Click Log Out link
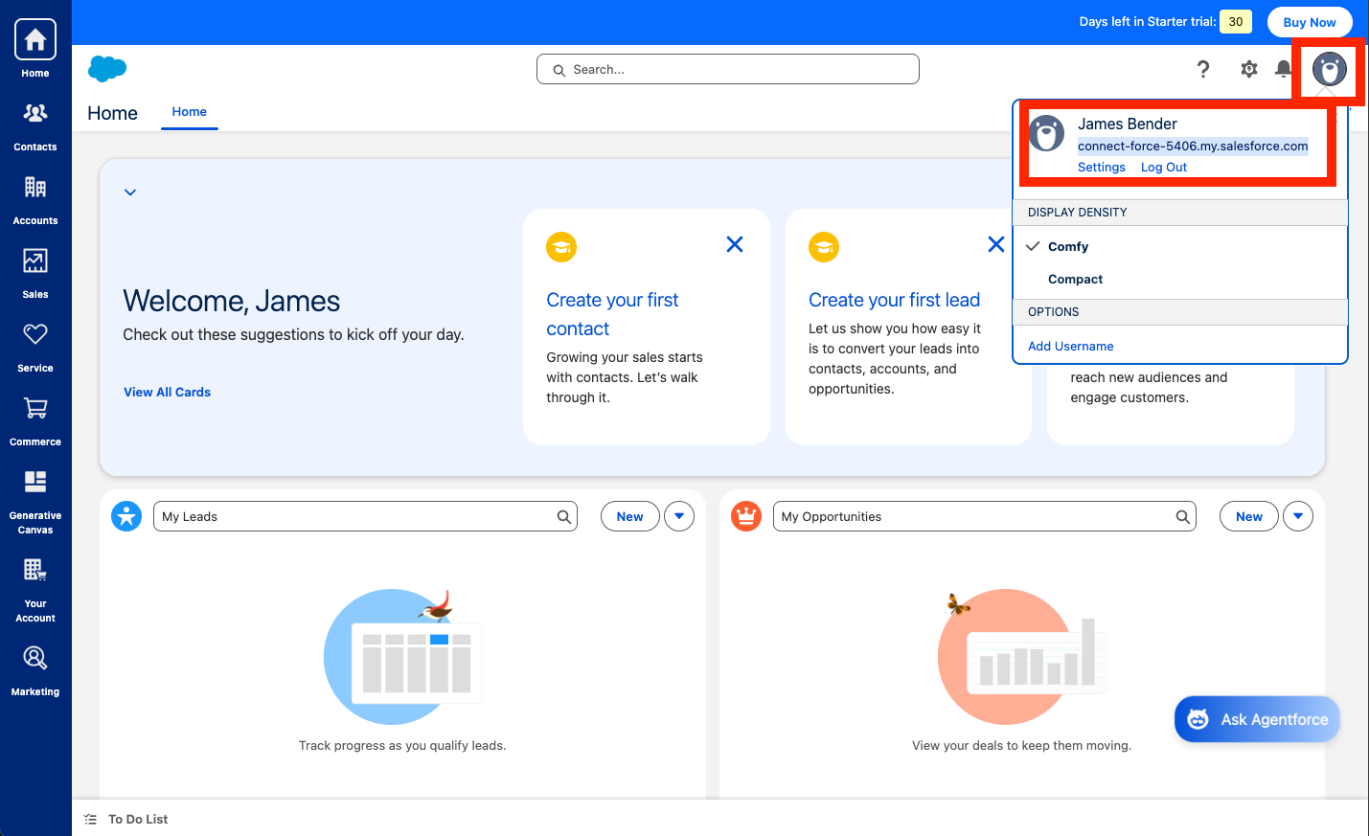This screenshot has height=836, width=1369. coord(1164,167)
